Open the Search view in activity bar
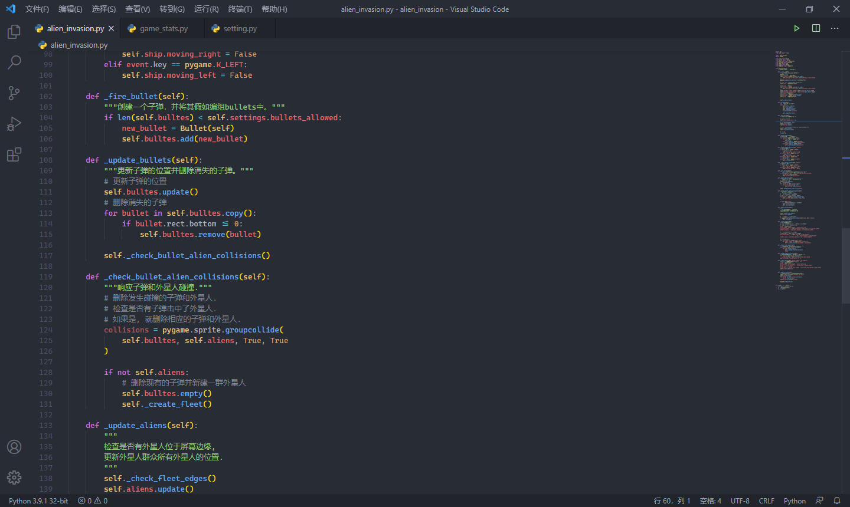This screenshot has width=850, height=507. [x=14, y=62]
